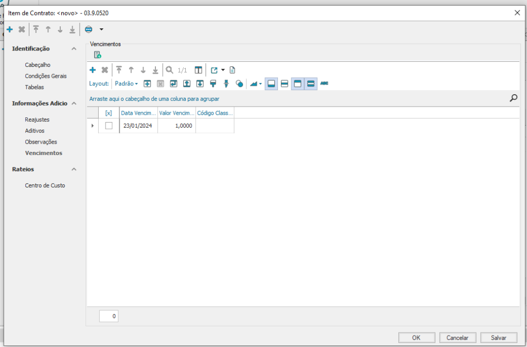
Task: Click the Valor Vencimento cell showing 1,0000
Action: click(x=177, y=126)
